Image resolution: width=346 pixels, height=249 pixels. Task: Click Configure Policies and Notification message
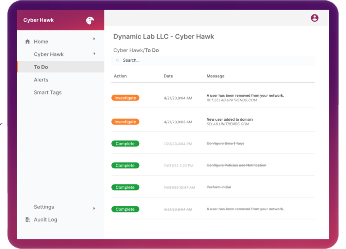click(237, 165)
